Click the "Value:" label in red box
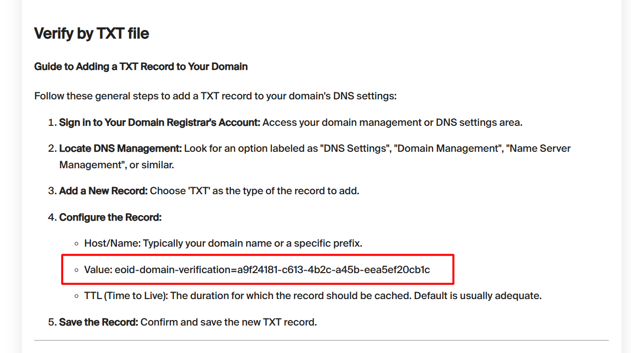This screenshot has height=353, width=631. pyautogui.click(x=98, y=270)
